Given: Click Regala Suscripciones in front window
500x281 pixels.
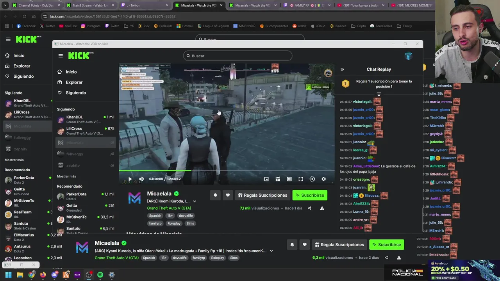Looking at the screenshot, I should point(263,195).
